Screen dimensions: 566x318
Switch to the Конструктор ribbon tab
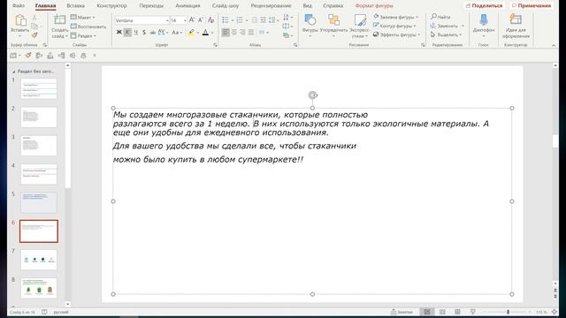tap(111, 6)
